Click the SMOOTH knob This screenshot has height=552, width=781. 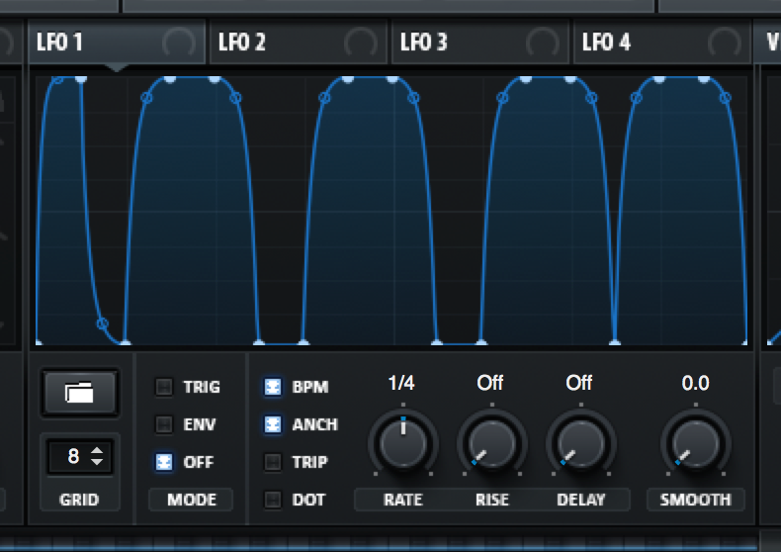tap(696, 443)
